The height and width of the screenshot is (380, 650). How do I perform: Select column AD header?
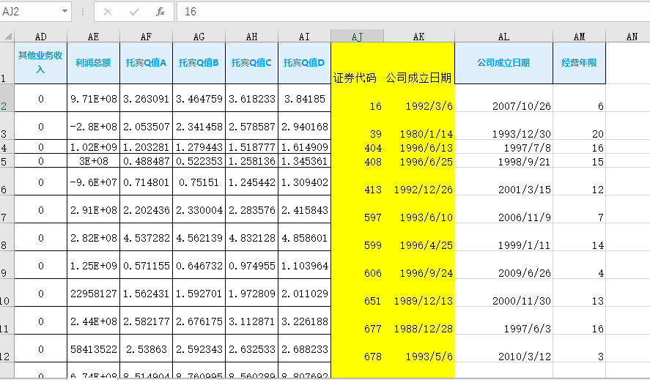(40, 37)
